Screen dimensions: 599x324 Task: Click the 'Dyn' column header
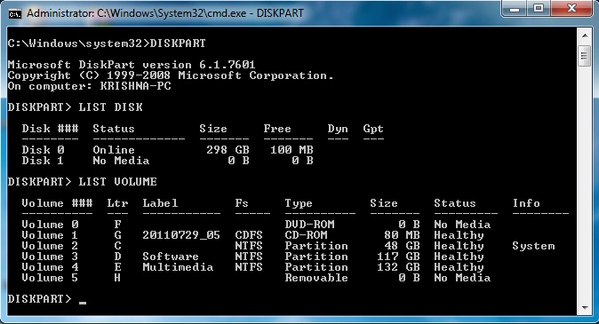tap(338, 129)
